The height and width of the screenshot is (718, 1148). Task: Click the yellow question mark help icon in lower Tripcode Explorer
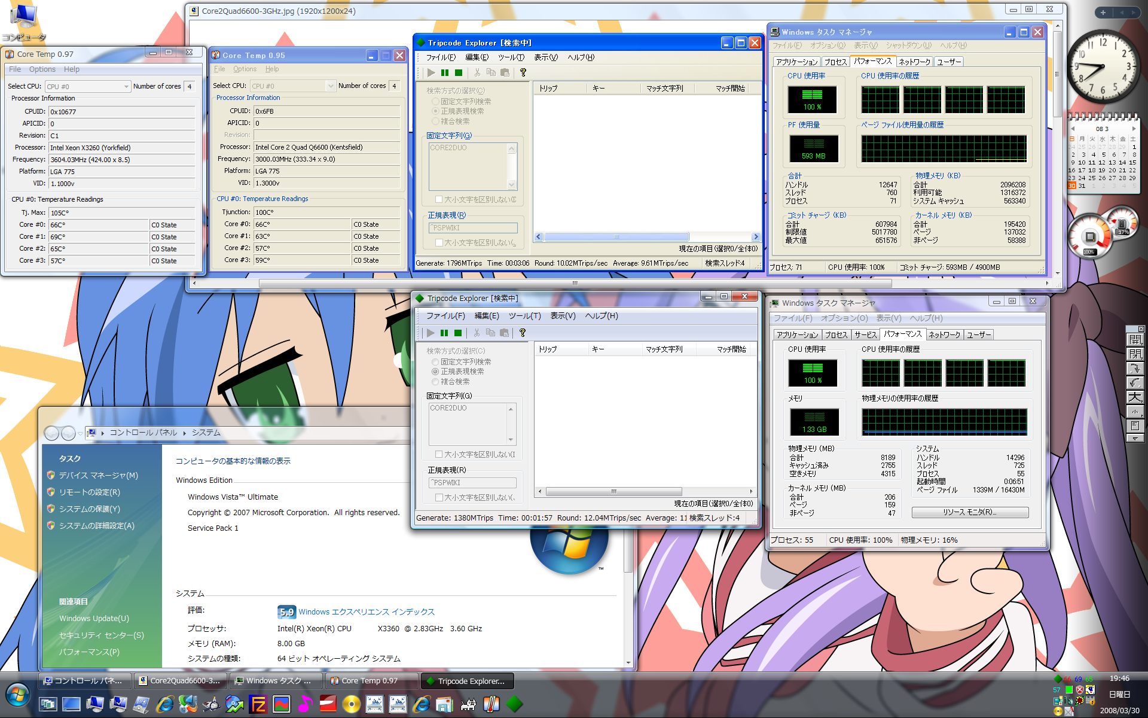[x=523, y=333]
